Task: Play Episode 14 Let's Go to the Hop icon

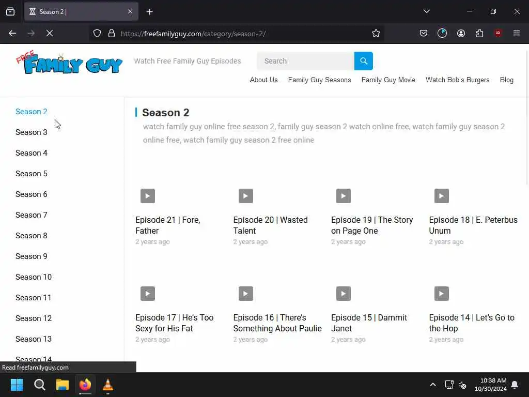Action: 442,294
